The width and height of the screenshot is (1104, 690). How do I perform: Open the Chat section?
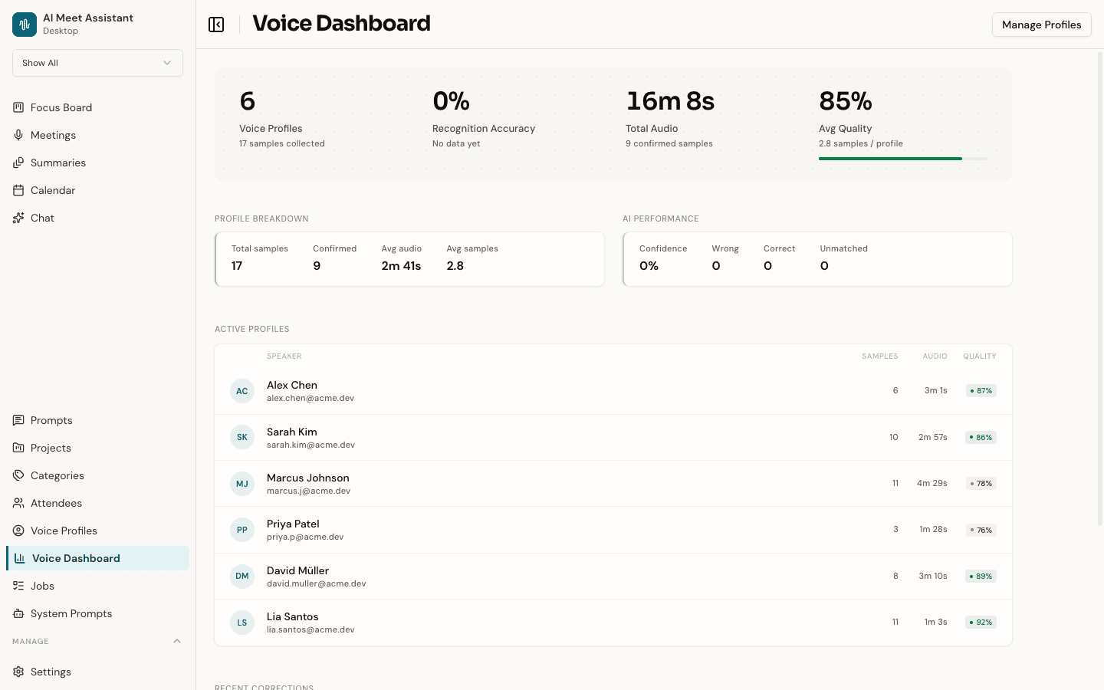click(x=43, y=218)
